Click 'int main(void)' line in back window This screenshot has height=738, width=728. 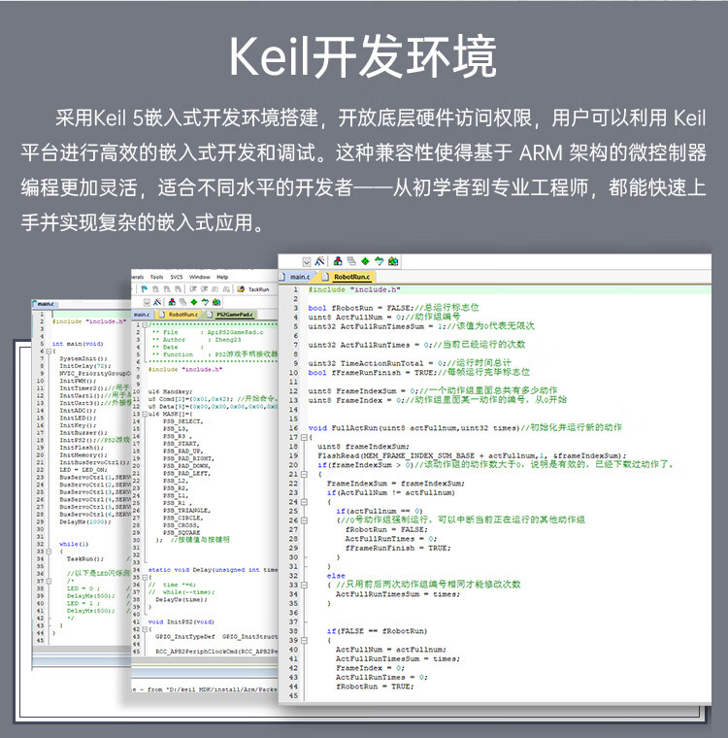[x=78, y=344]
